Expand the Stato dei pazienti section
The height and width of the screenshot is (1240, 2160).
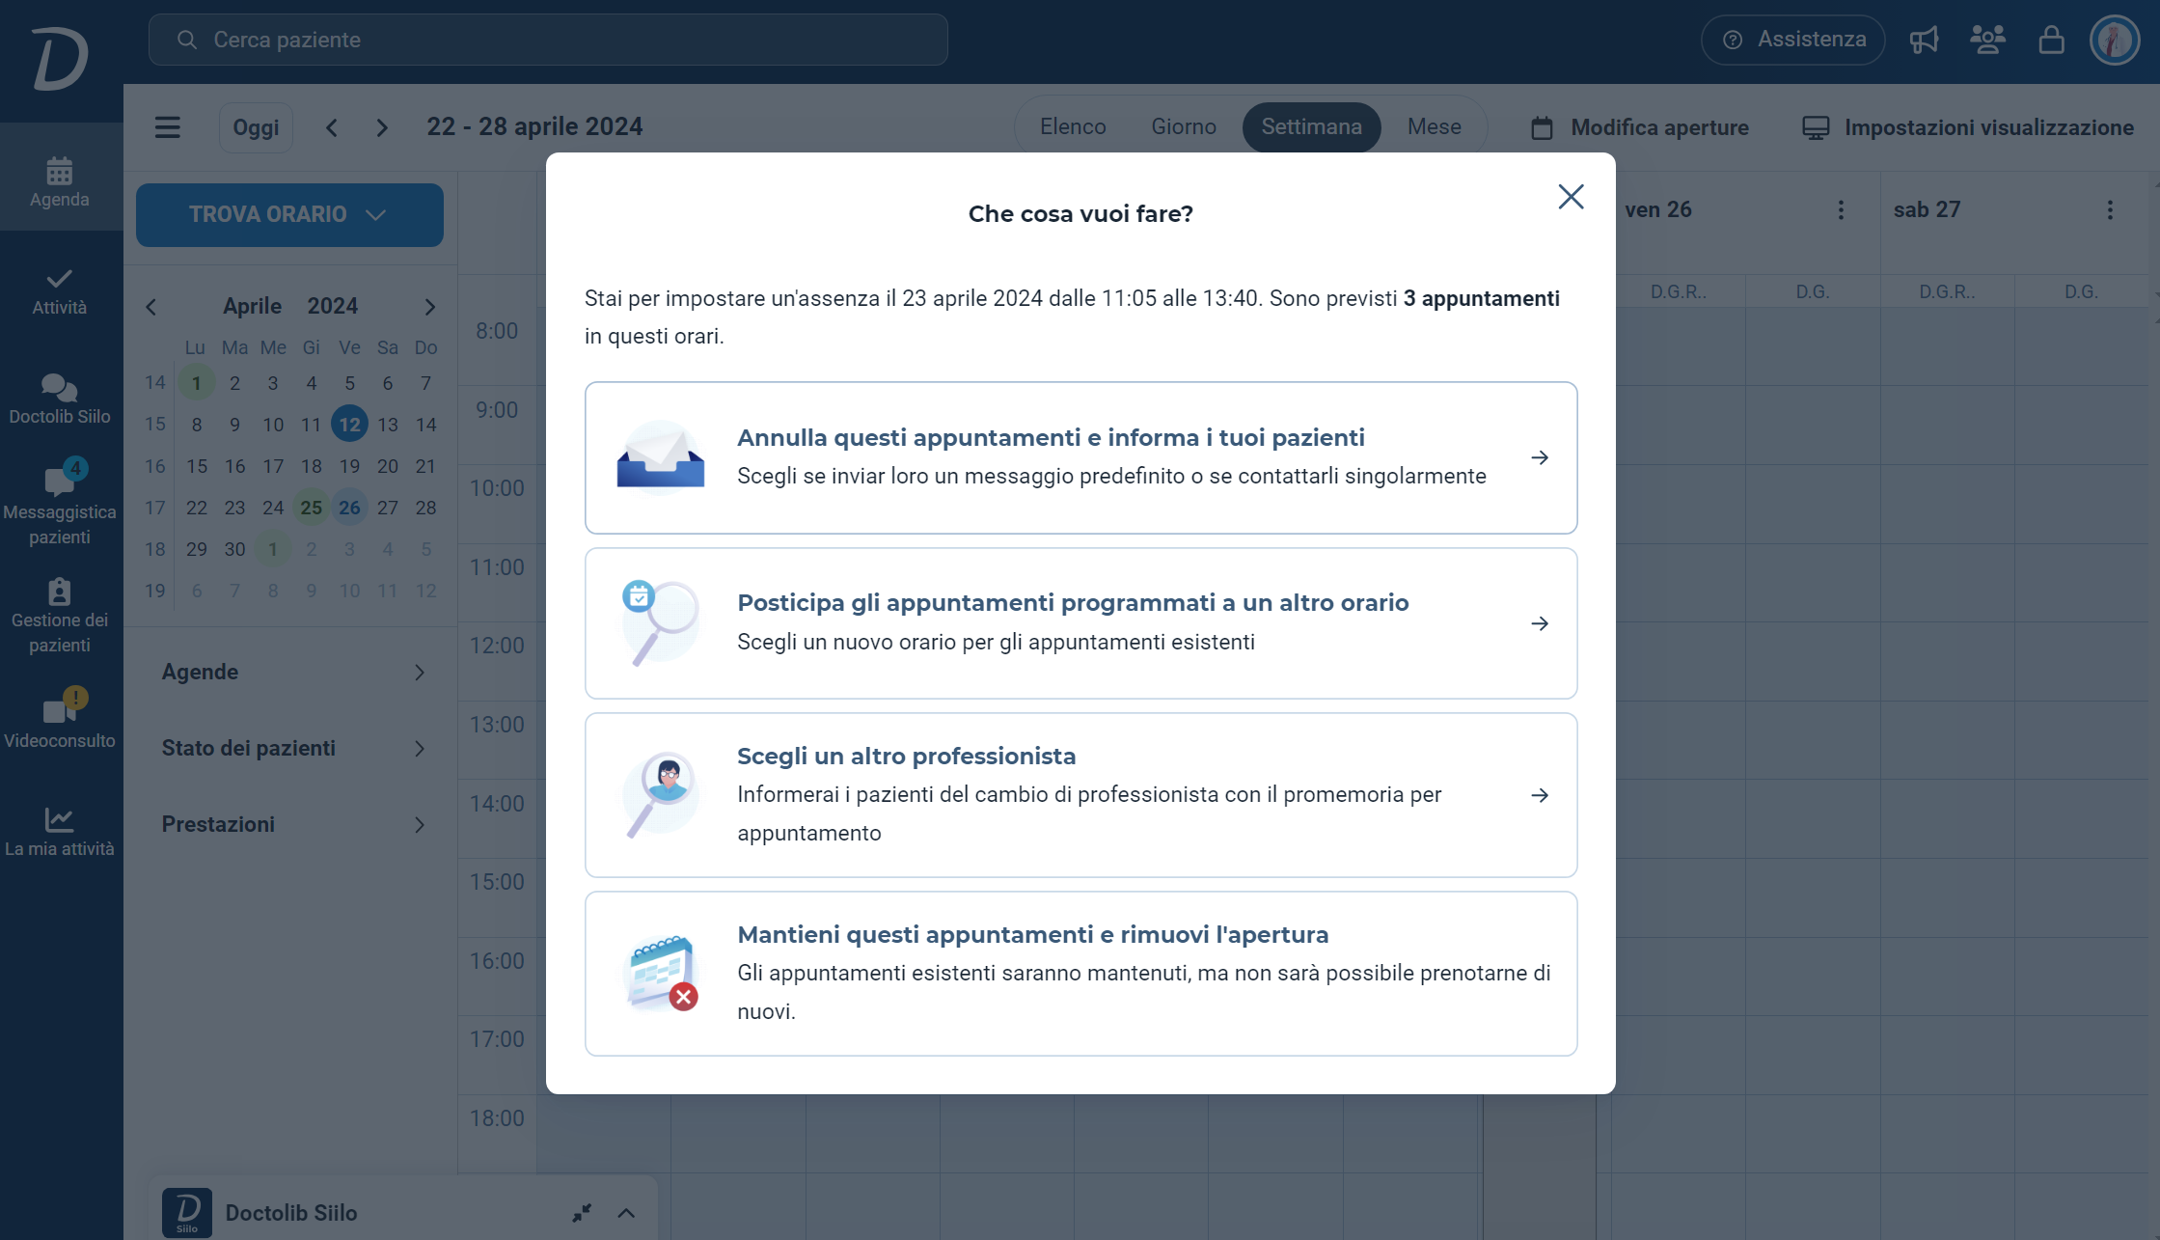(293, 748)
